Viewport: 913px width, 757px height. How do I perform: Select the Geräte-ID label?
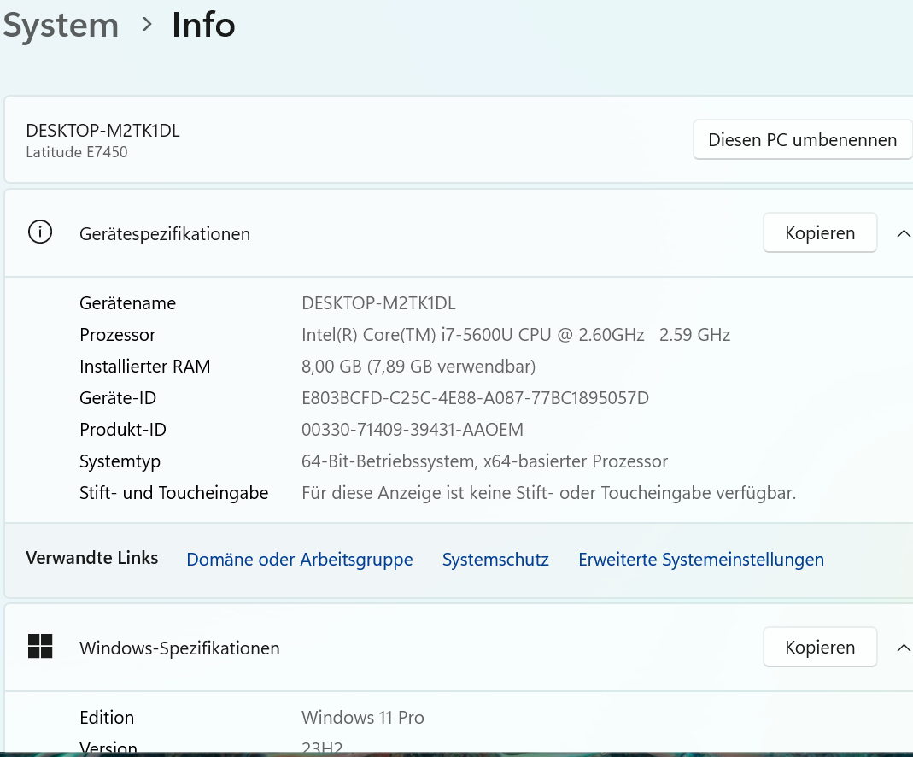[118, 397]
